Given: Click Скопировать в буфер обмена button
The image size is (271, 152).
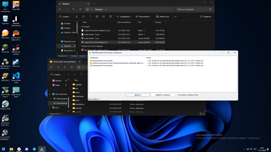Looking at the screenshot, I should (x=188, y=95).
